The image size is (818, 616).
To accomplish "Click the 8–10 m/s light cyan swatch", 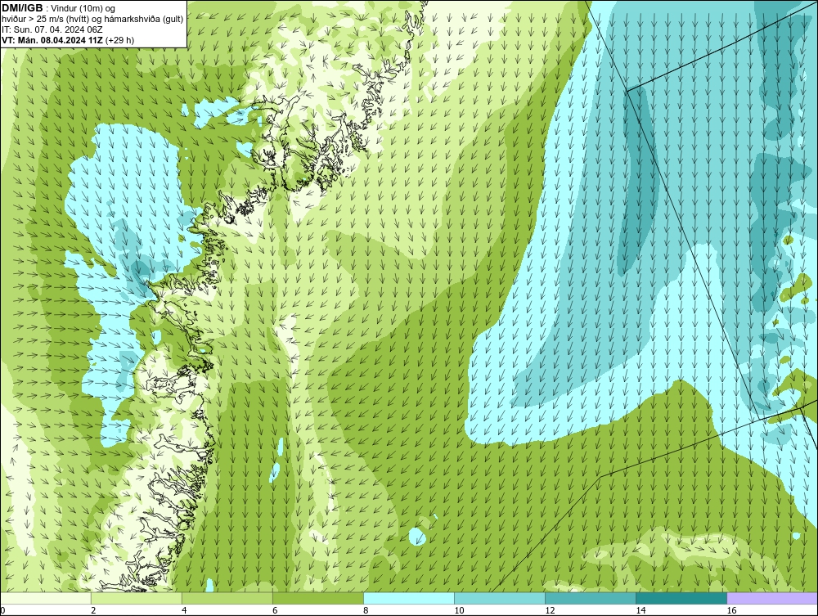I will click(409, 598).
